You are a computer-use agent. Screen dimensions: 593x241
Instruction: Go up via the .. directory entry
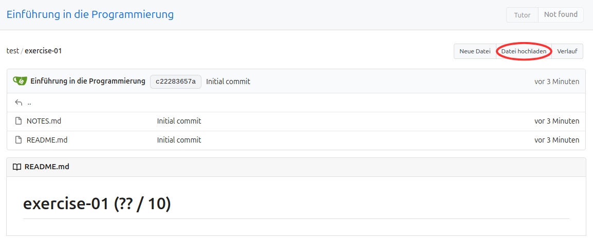click(x=29, y=103)
